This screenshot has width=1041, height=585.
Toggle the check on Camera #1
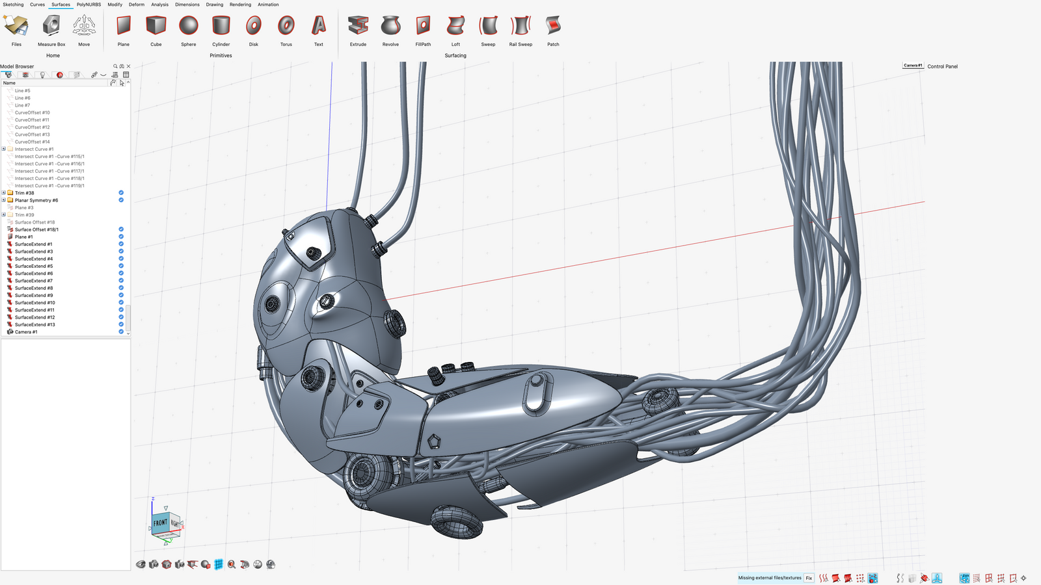tap(120, 331)
